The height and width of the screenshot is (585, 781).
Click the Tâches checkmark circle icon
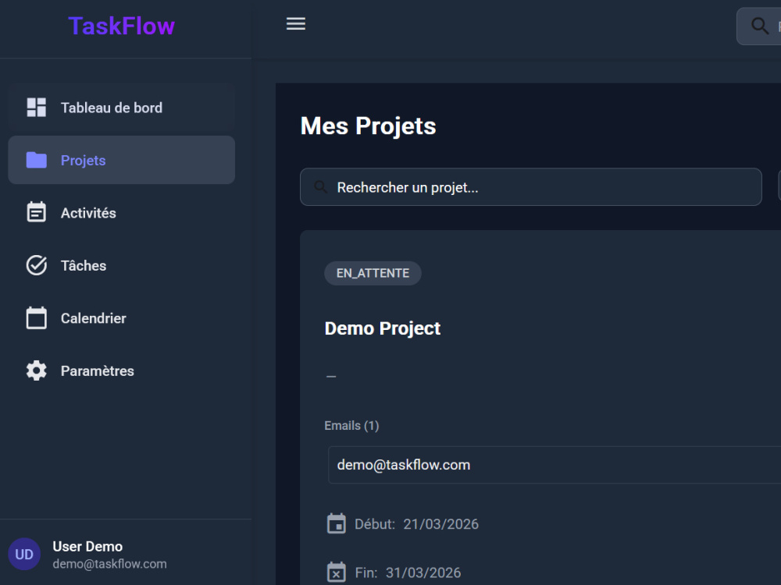coord(37,265)
